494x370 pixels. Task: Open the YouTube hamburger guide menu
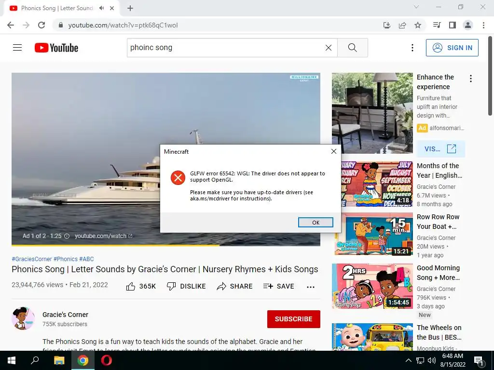(17, 48)
